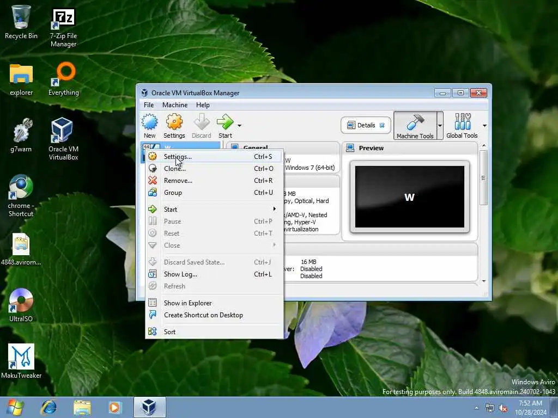Click the VM preview thumbnail
The height and width of the screenshot is (418, 558).
pyautogui.click(x=410, y=197)
